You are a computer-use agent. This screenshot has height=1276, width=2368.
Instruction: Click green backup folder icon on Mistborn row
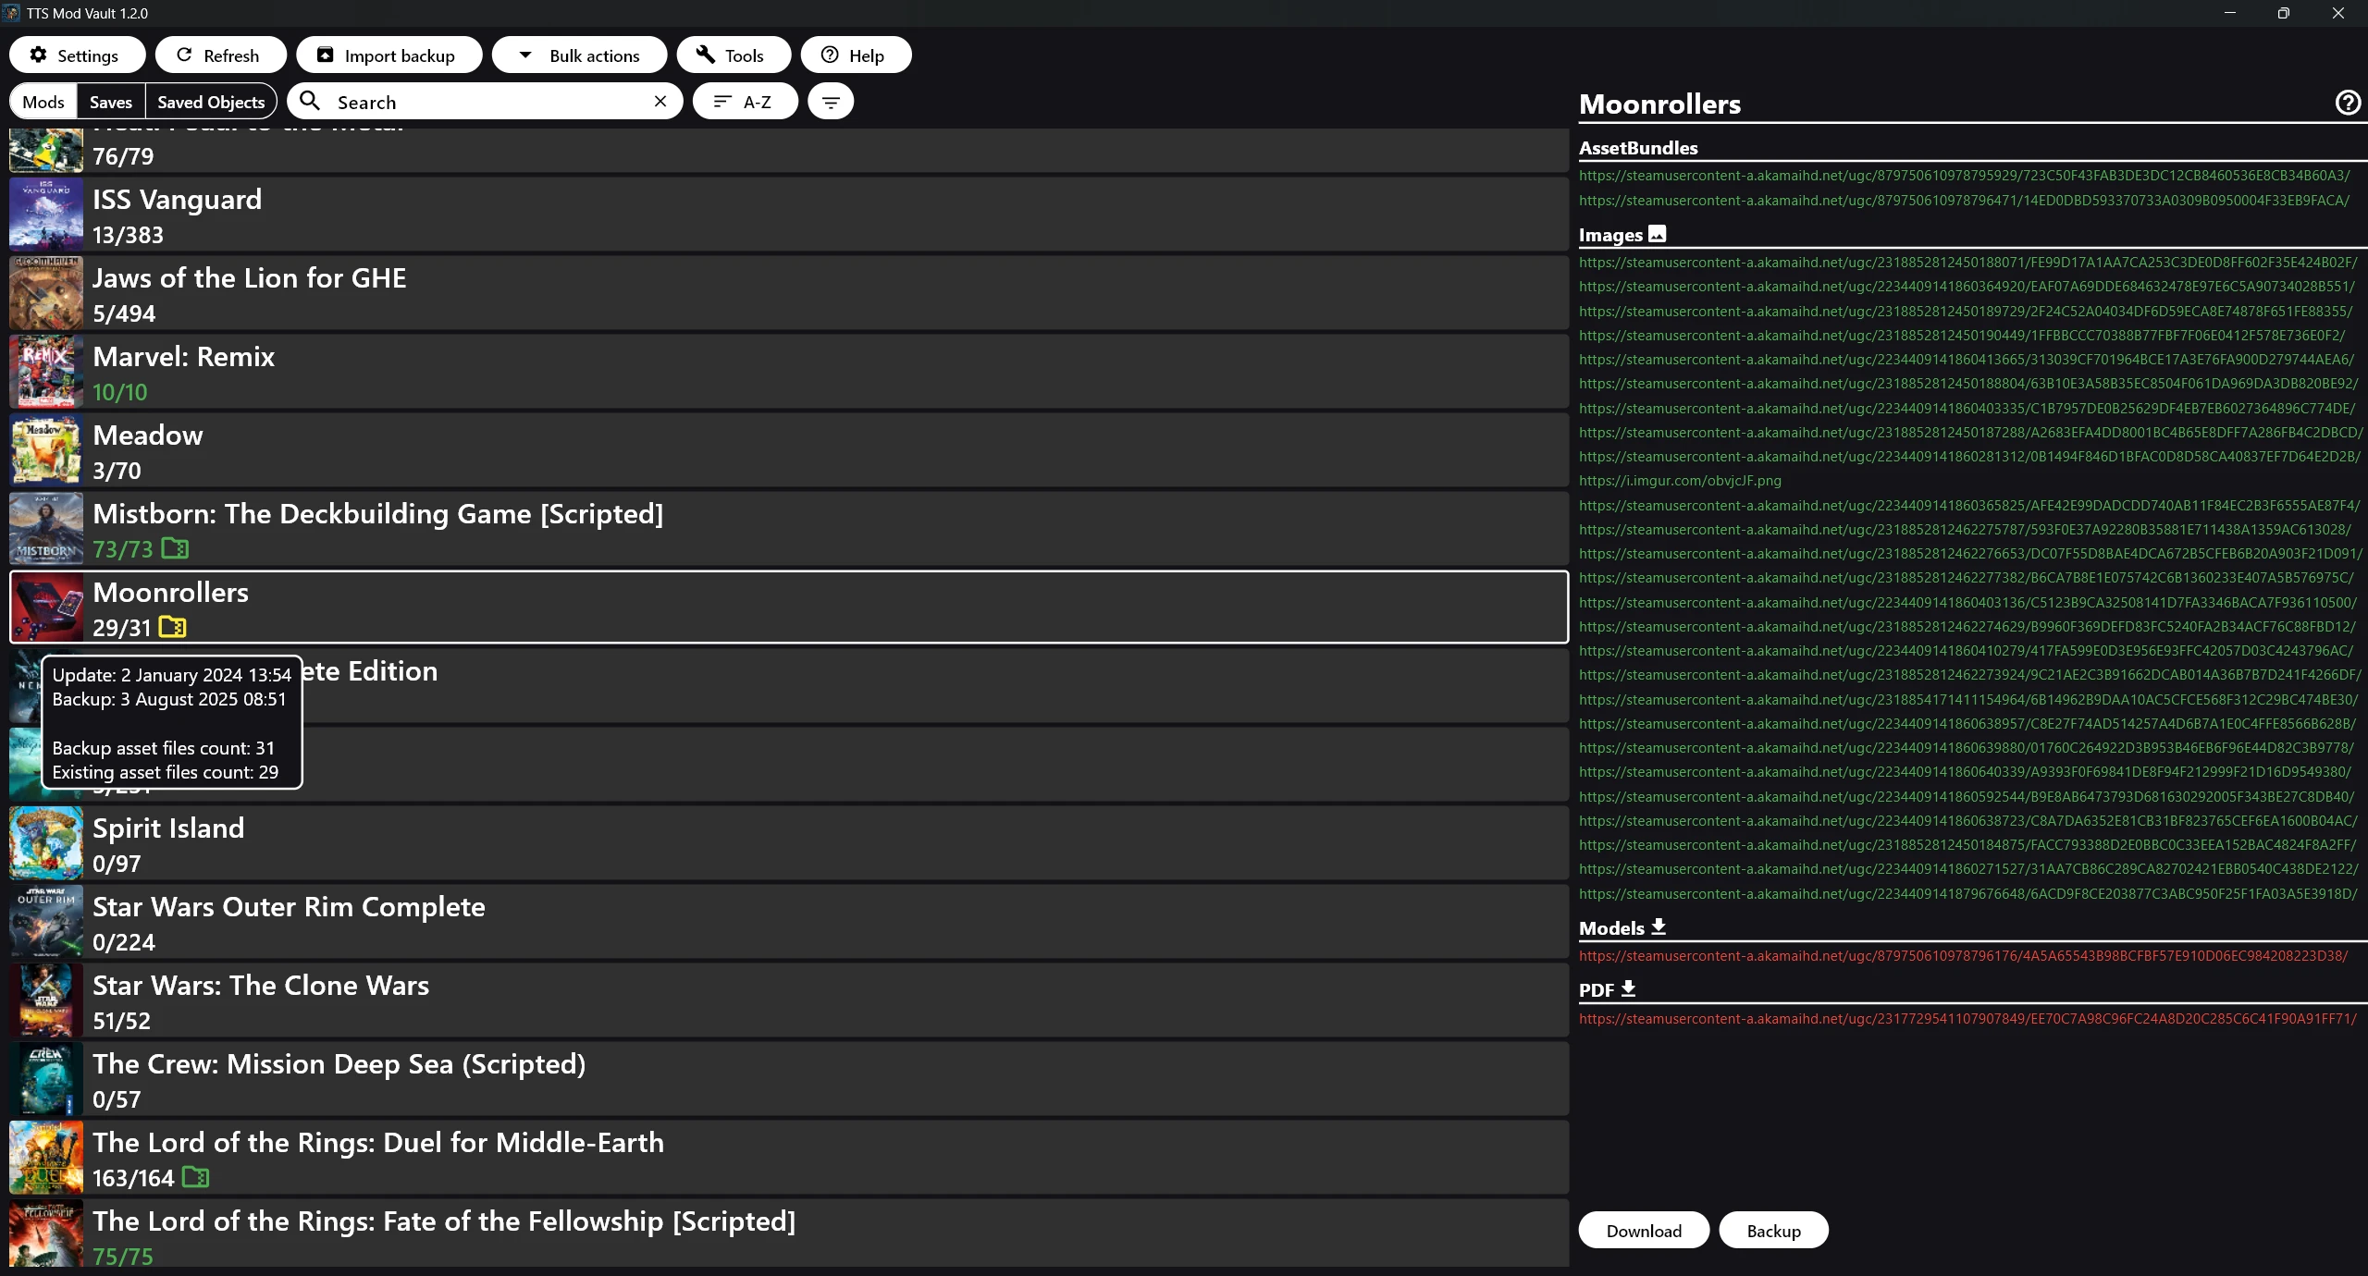click(175, 549)
